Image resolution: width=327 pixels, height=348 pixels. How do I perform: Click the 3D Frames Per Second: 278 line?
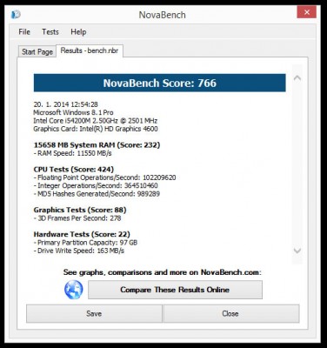pyautogui.click(x=77, y=217)
